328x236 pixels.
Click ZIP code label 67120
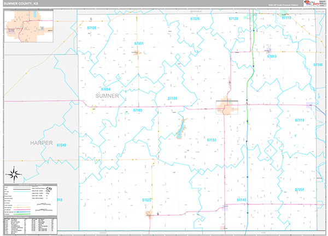[233, 19]
